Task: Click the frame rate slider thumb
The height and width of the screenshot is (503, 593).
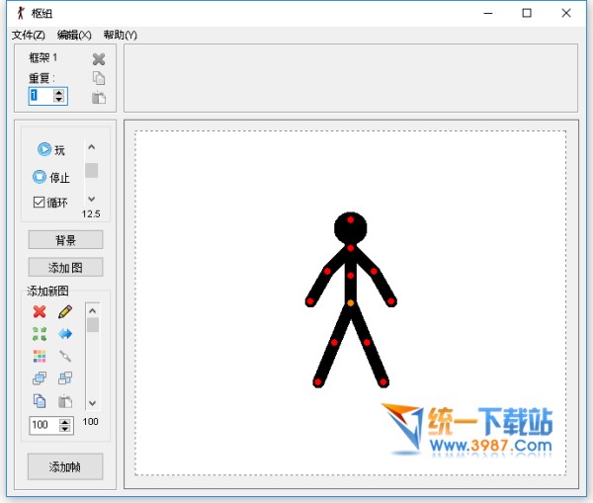Action: coord(92,170)
